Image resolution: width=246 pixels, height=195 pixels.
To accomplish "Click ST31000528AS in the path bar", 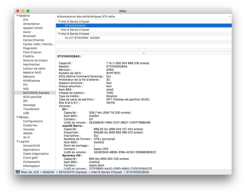I will pos(137,172).
